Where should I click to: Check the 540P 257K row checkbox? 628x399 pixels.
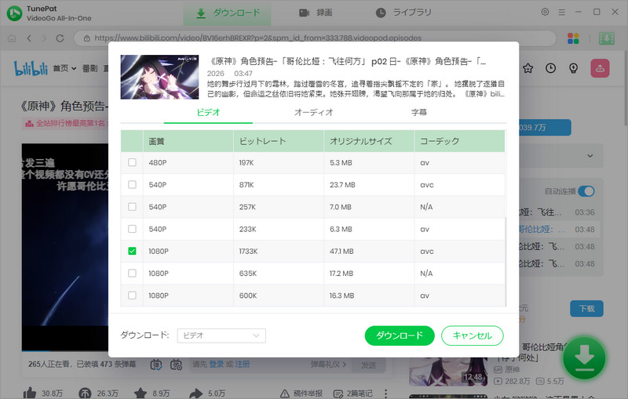click(x=132, y=207)
